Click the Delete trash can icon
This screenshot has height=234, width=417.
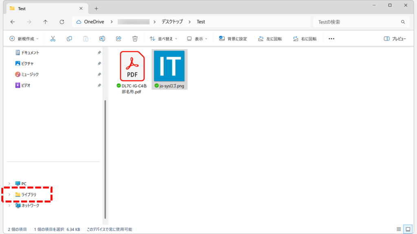135,39
